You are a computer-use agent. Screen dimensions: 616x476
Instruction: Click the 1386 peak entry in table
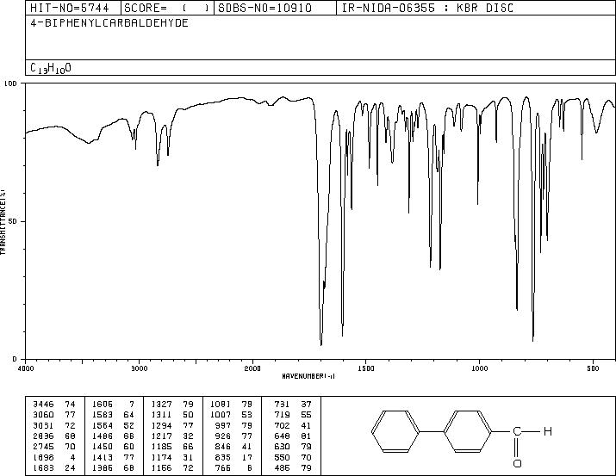[113, 468]
